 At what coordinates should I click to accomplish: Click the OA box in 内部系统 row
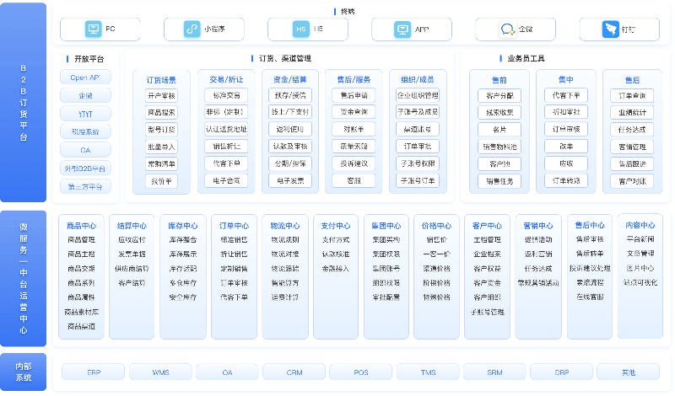(x=227, y=372)
